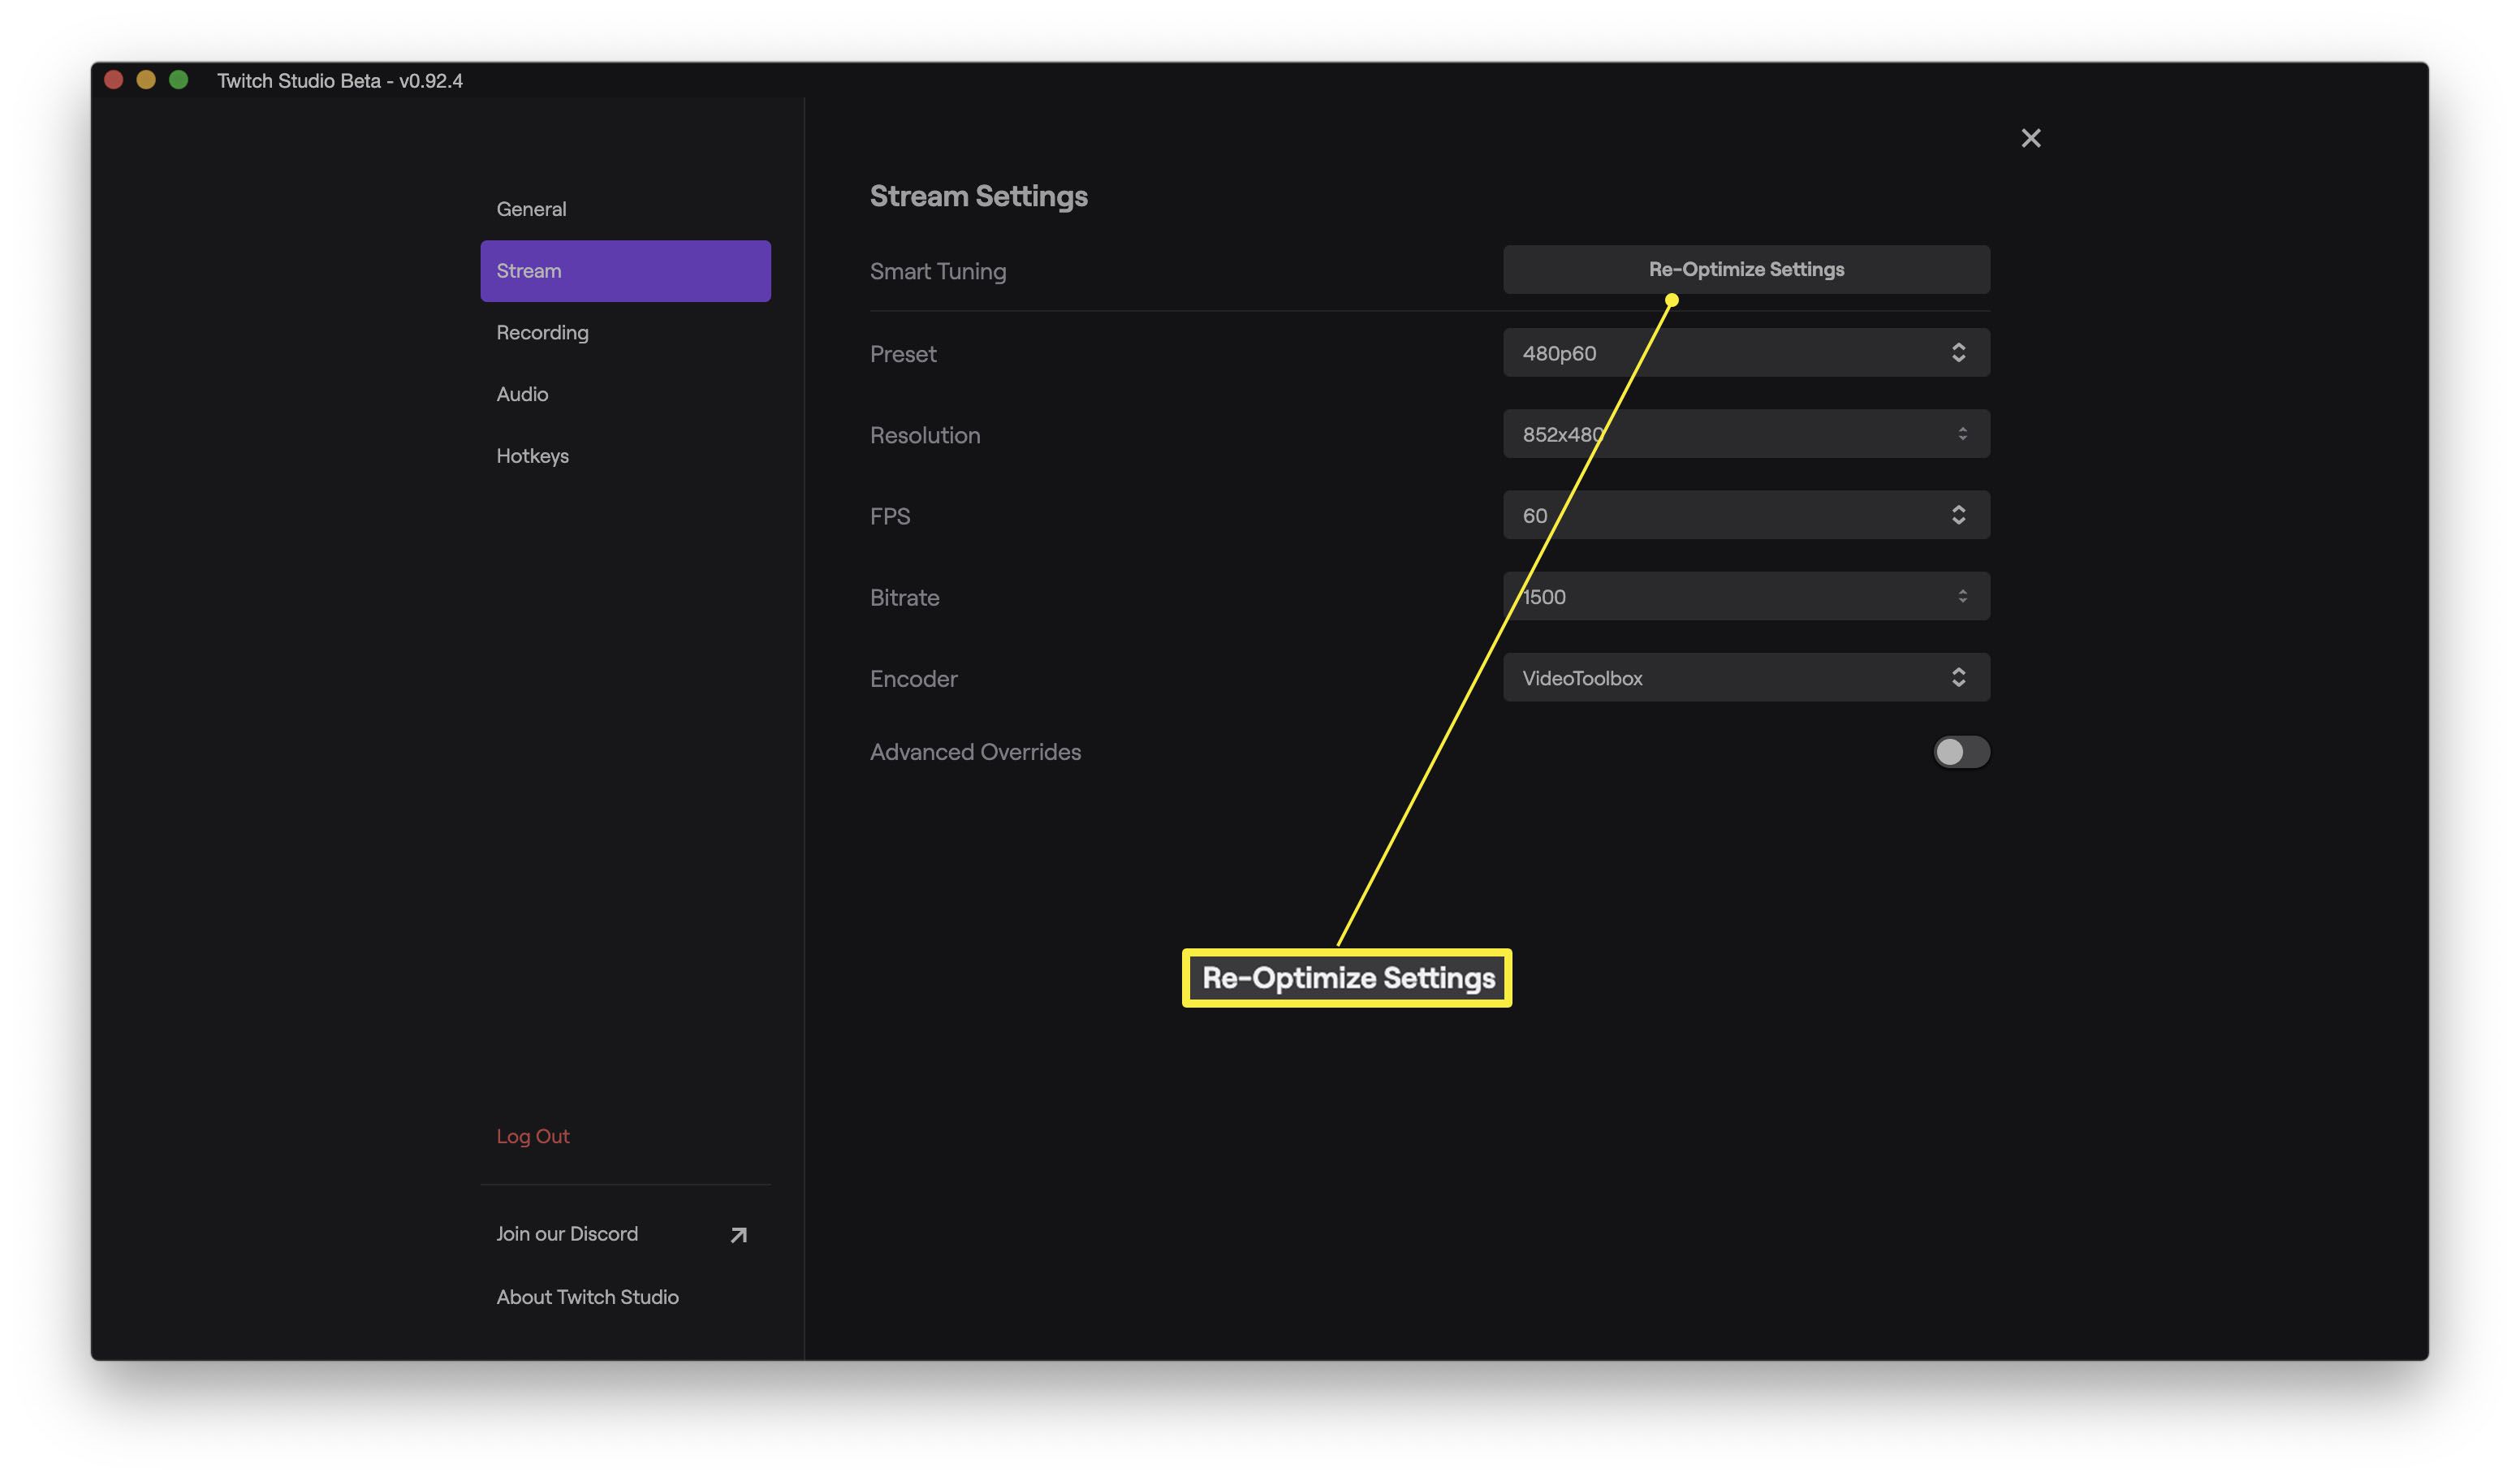Click the red close window button
Screen dimensions: 2520x1481
(x=114, y=80)
